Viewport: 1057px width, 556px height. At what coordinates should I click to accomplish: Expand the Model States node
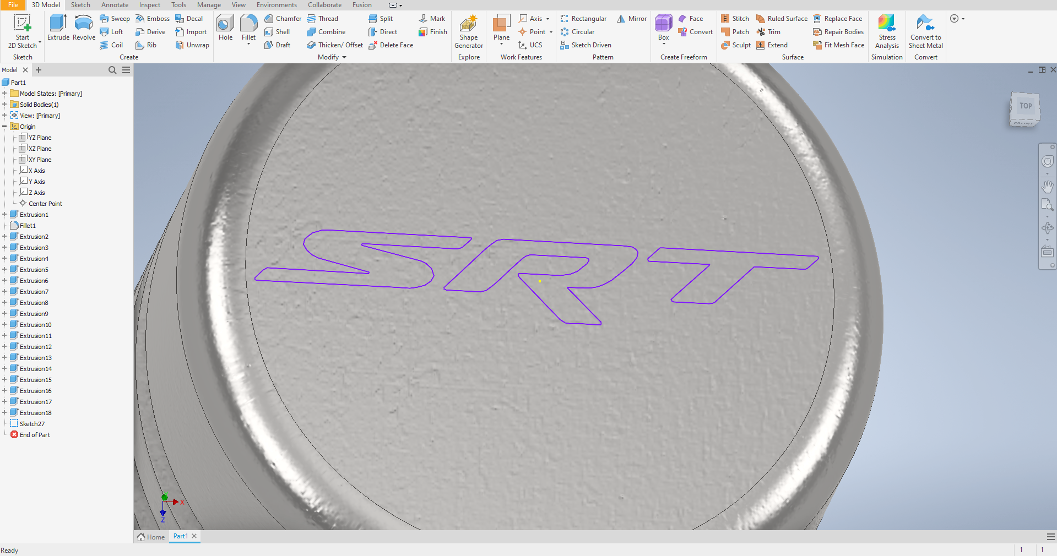coord(4,94)
